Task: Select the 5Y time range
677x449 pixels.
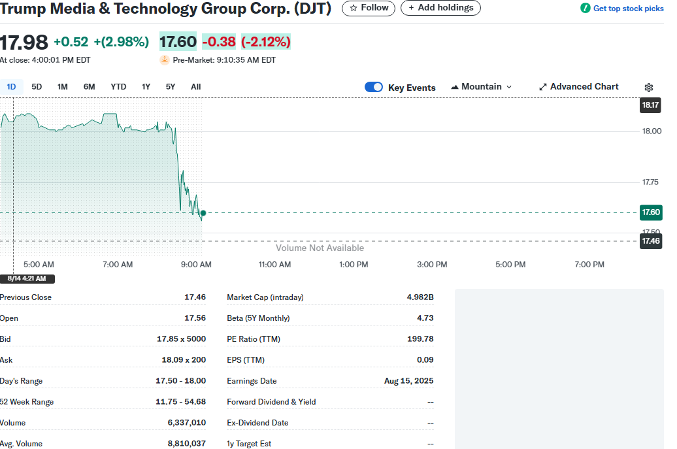Action: pos(171,87)
